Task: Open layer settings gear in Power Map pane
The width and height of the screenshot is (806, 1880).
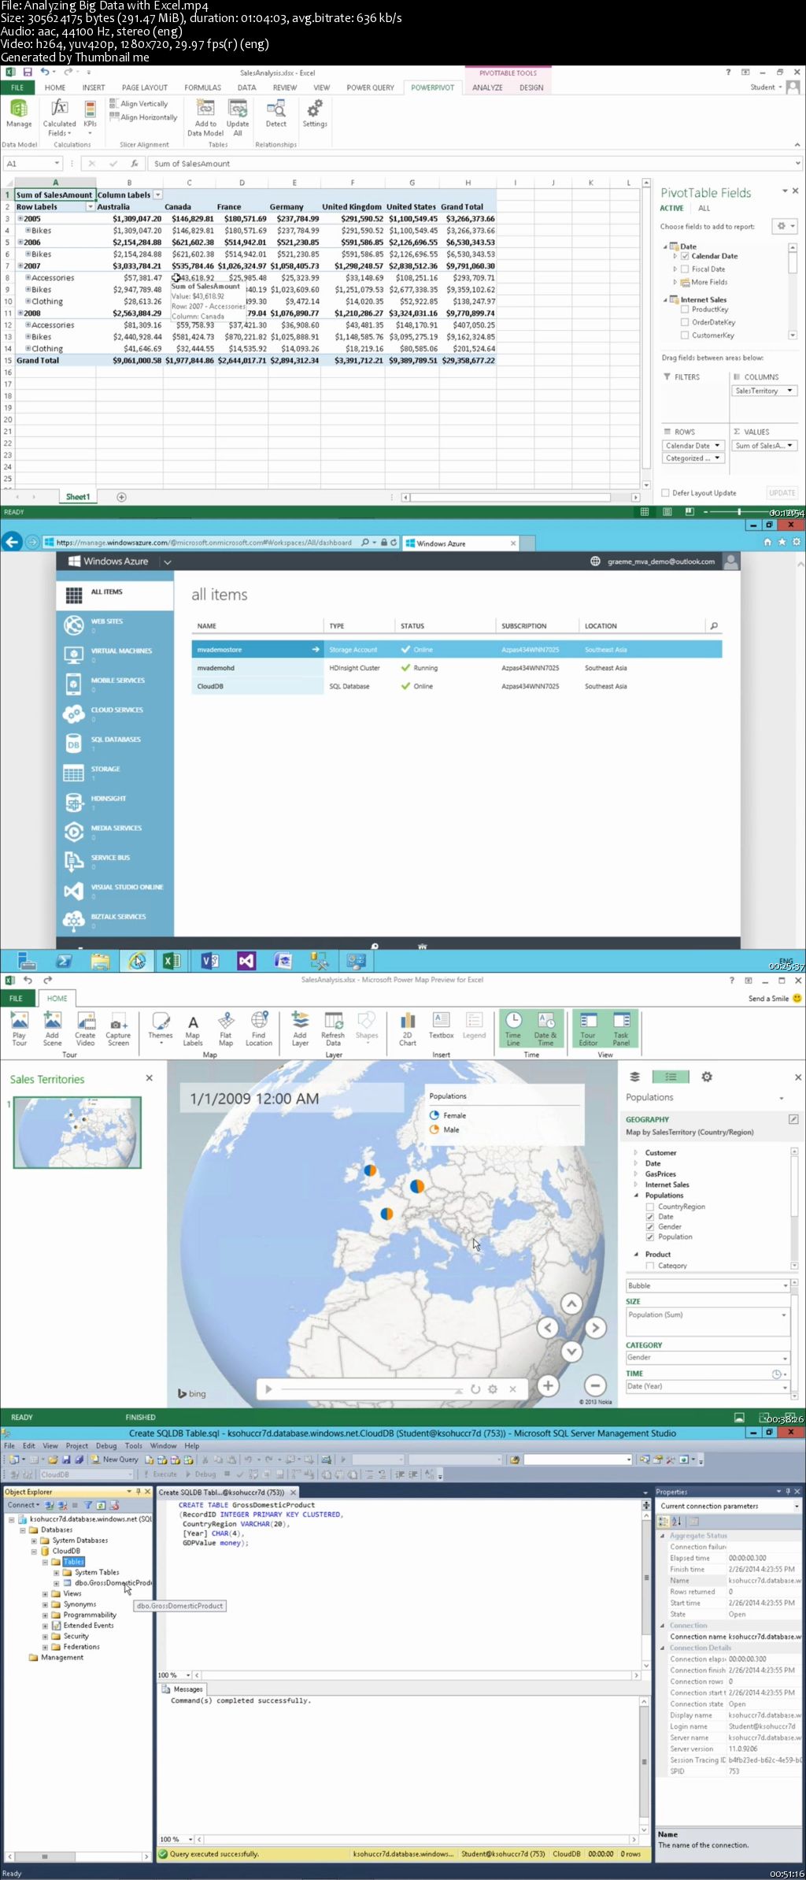Action: 707,1077
